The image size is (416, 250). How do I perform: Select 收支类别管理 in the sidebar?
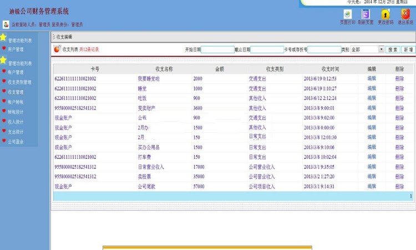click(19, 82)
